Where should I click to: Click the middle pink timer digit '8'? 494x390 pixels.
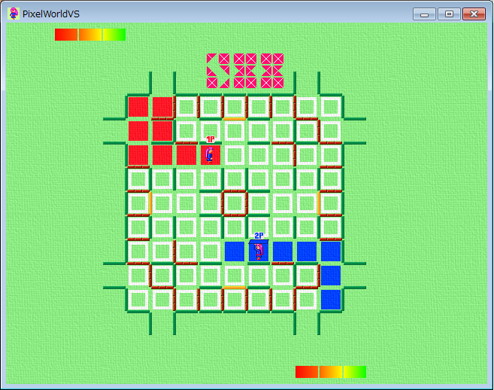coord(245,71)
